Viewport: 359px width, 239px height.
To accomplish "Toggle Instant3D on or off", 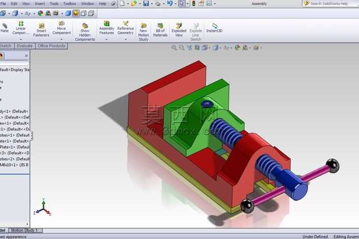I will (214, 28).
